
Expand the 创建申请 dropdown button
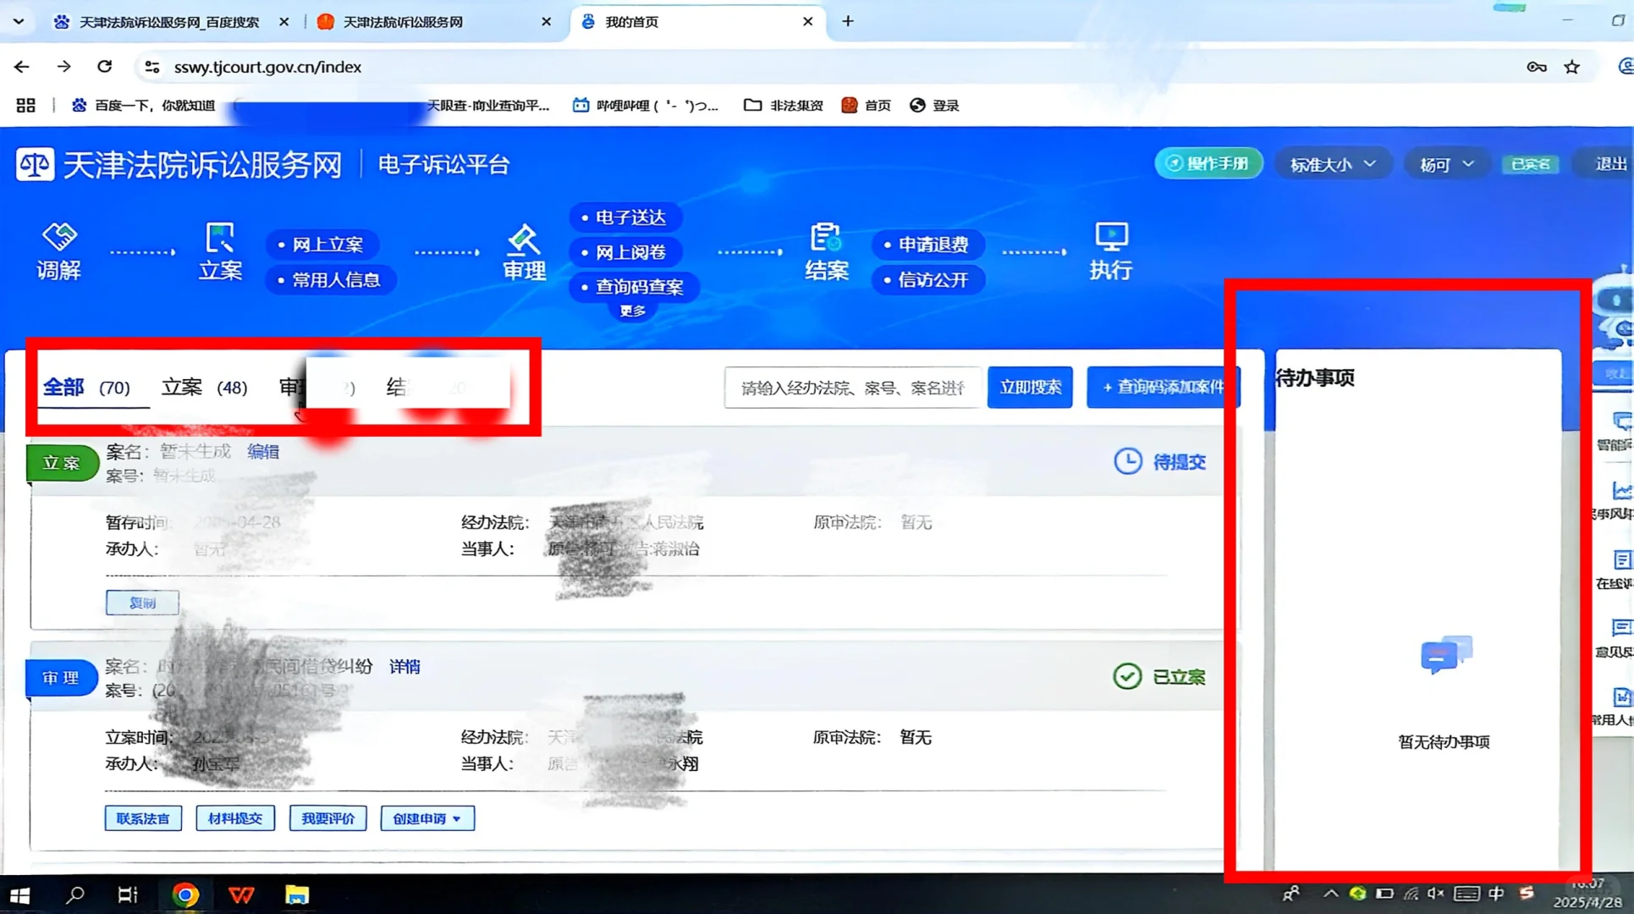coord(427,818)
